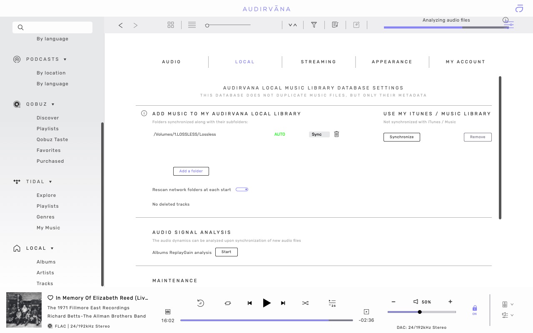Viewport: 533px width, 333px height.
Task: Open Local Albums
Action: (46, 262)
